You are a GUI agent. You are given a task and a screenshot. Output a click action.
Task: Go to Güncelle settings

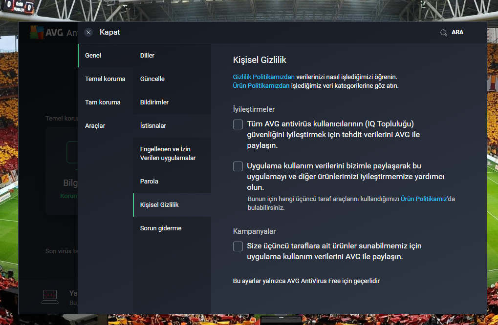[x=152, y=79]
